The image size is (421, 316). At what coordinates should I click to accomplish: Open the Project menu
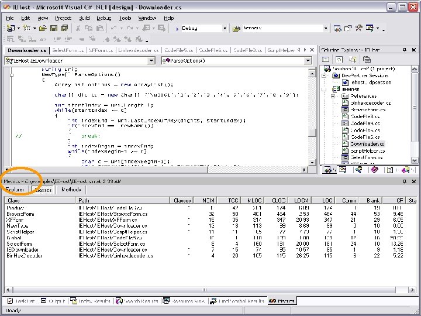[63, 18]
